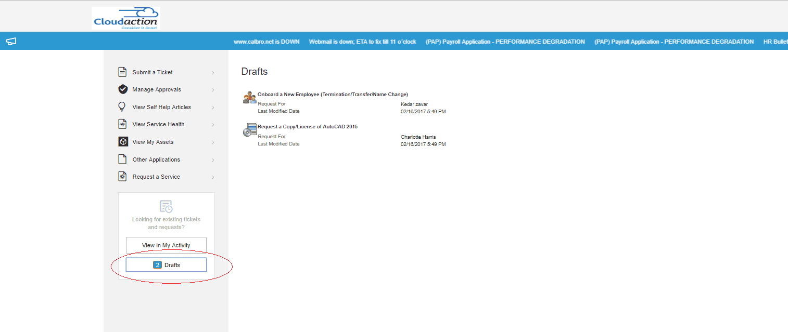
Task: Click the Manage Approvals checkmark shield icon
Action: tap(123, 89)
